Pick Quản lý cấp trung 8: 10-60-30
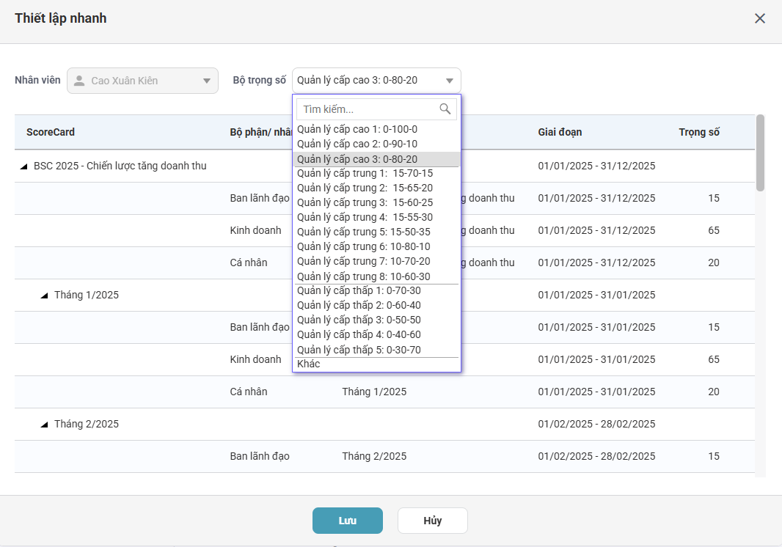This screenshot has height=547, width=782. pos(364,276)
